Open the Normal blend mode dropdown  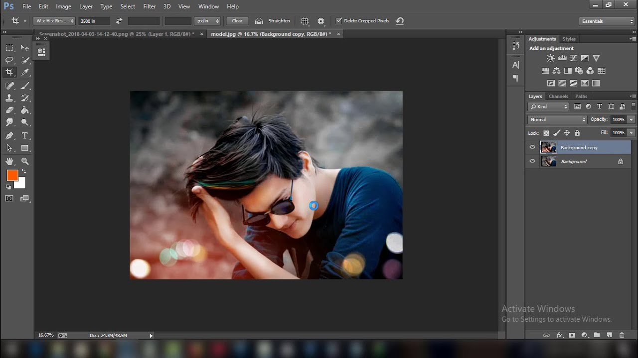557,119
